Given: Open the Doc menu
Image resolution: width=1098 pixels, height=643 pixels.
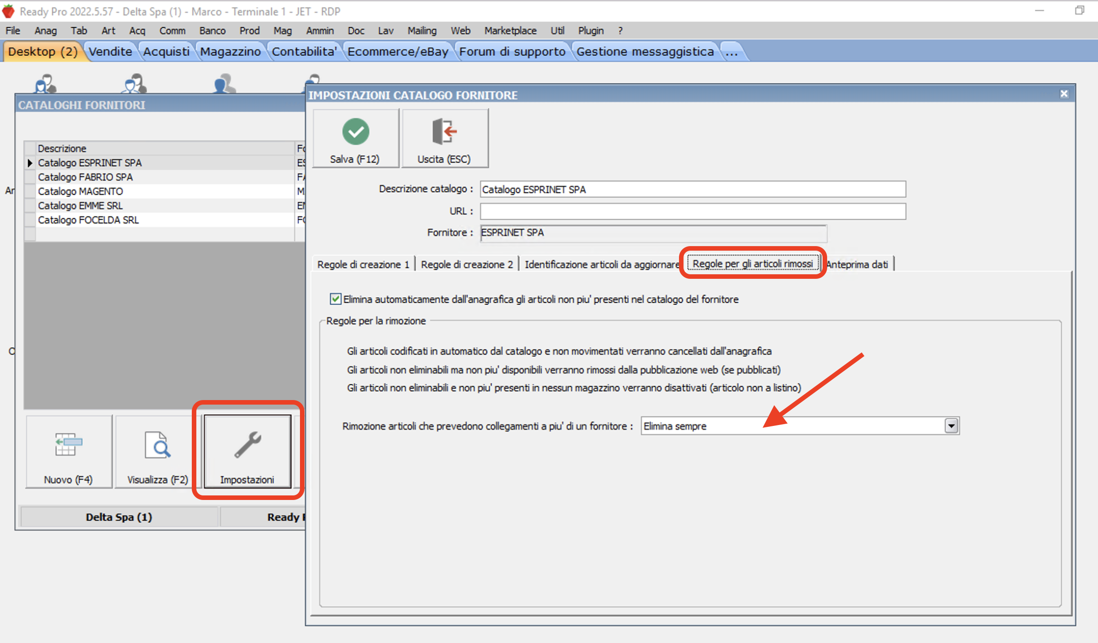Looking at the screenshot, I should tap(356, 30).
